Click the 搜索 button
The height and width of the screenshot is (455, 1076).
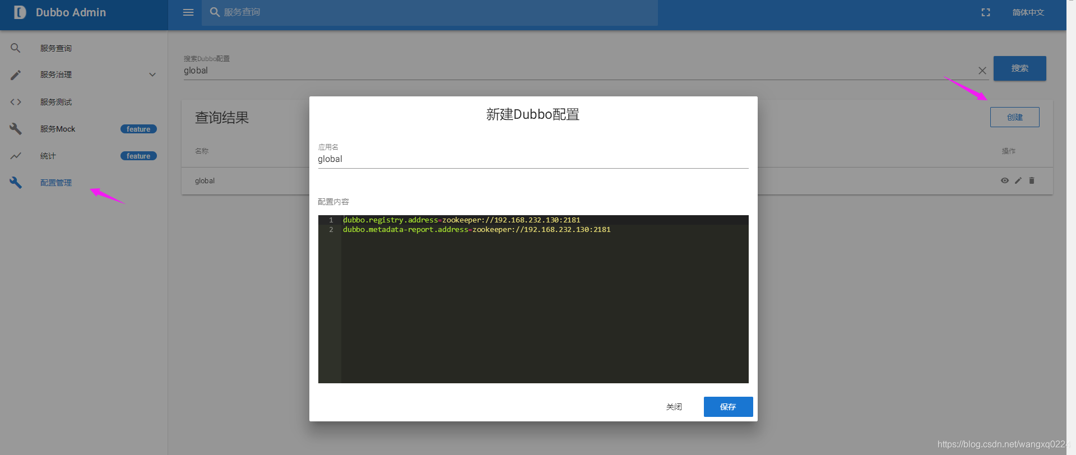coord(1019,68)
